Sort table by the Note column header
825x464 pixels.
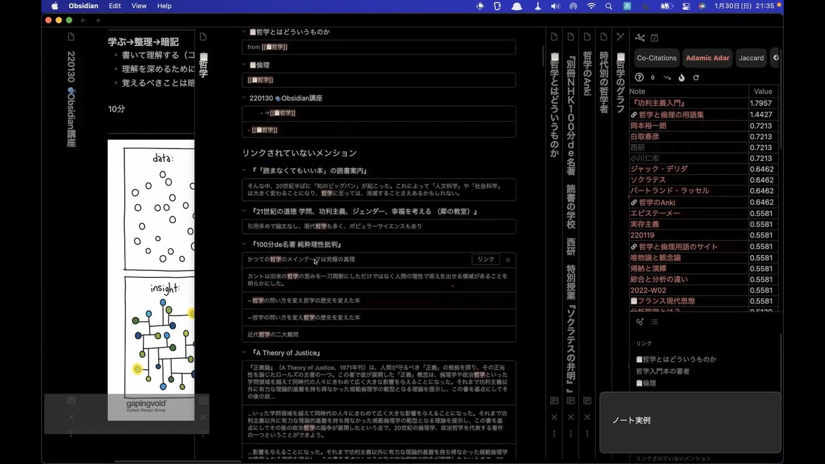pyautogui.click(x=689, y=91)
